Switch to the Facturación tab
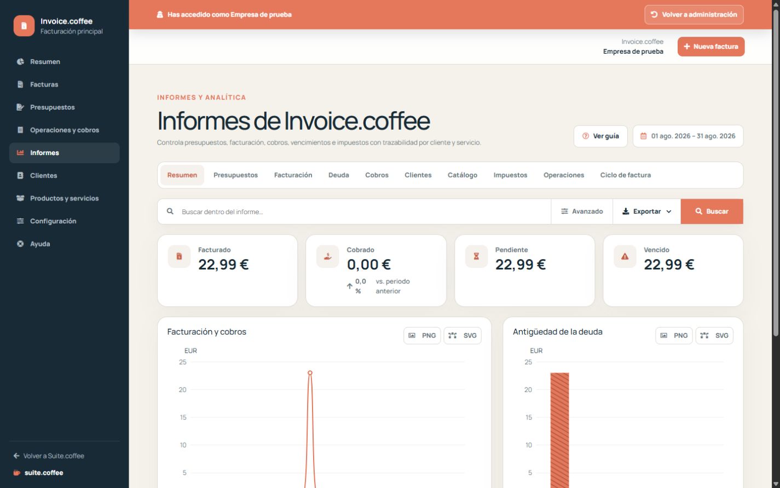Viewport: 780px width, 488px height. [x=293, y=175]
